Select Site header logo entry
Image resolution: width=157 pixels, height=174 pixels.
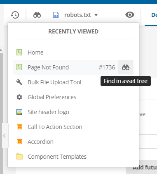point(73,112)
